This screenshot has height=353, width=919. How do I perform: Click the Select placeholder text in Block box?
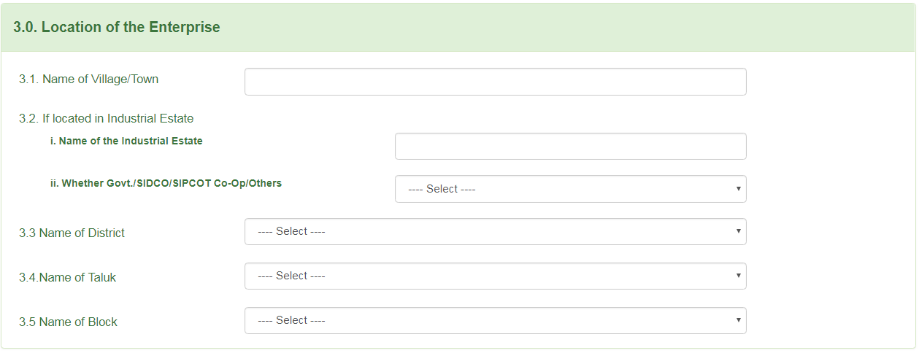pyautogui.click(x=291, y=320)
